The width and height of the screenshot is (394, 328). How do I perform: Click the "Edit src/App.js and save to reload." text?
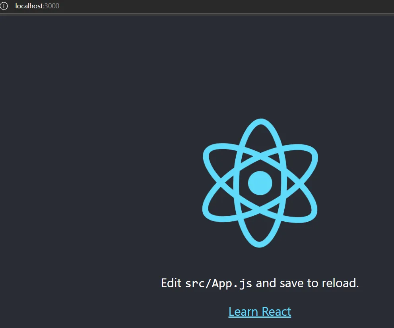click(x=260, y=283)
